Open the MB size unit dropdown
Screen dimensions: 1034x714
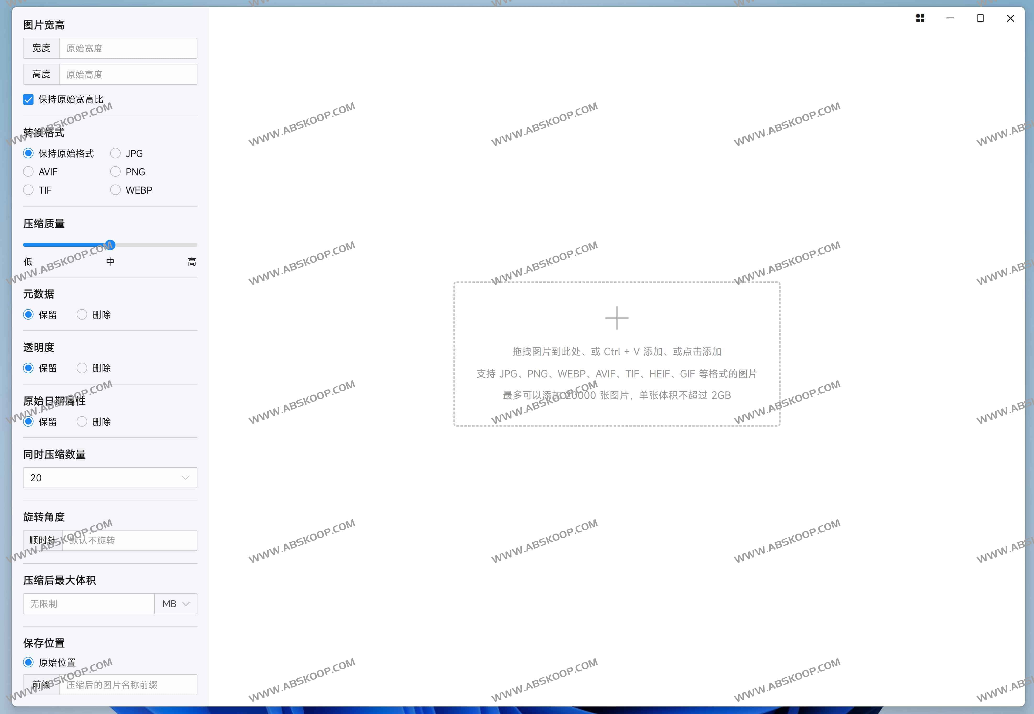tap(175, 604)
